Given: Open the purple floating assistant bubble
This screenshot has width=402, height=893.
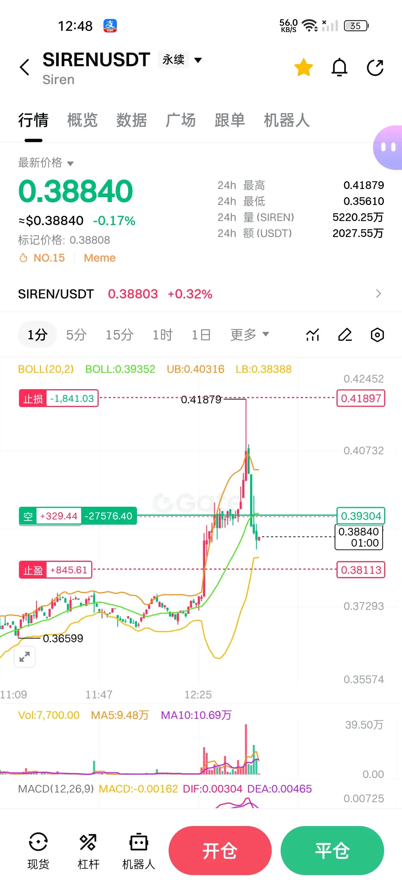Looking at the screenshot, I should (x=388, y=148).
